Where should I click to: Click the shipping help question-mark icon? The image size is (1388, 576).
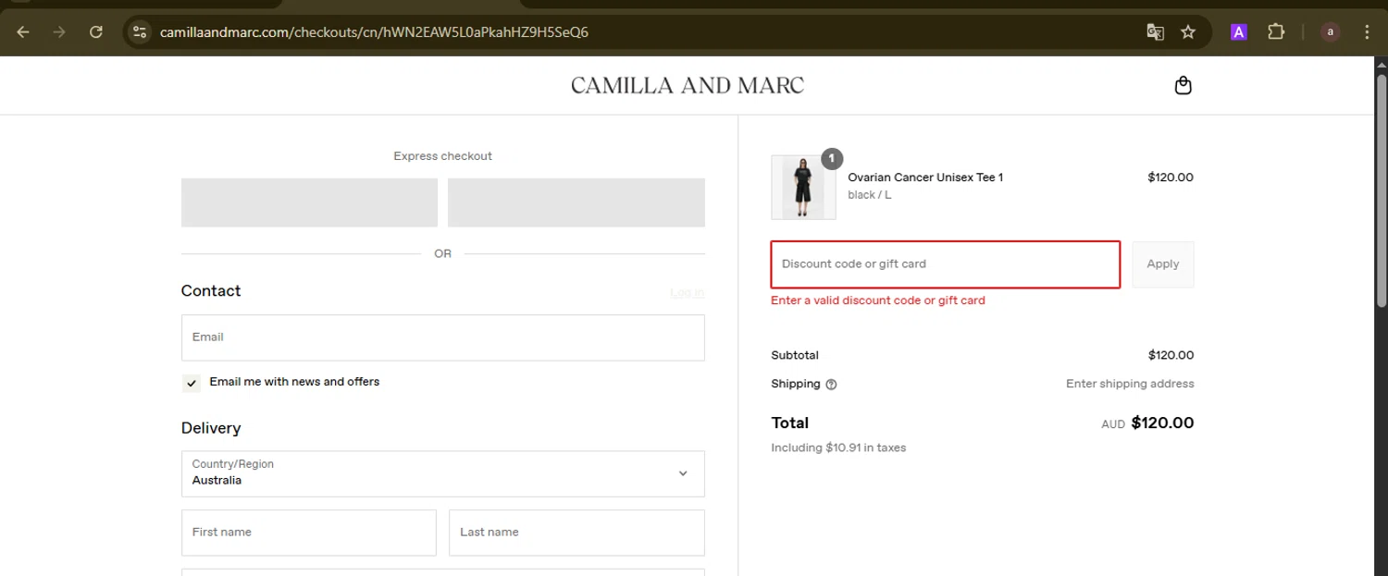tap(831, 385)
